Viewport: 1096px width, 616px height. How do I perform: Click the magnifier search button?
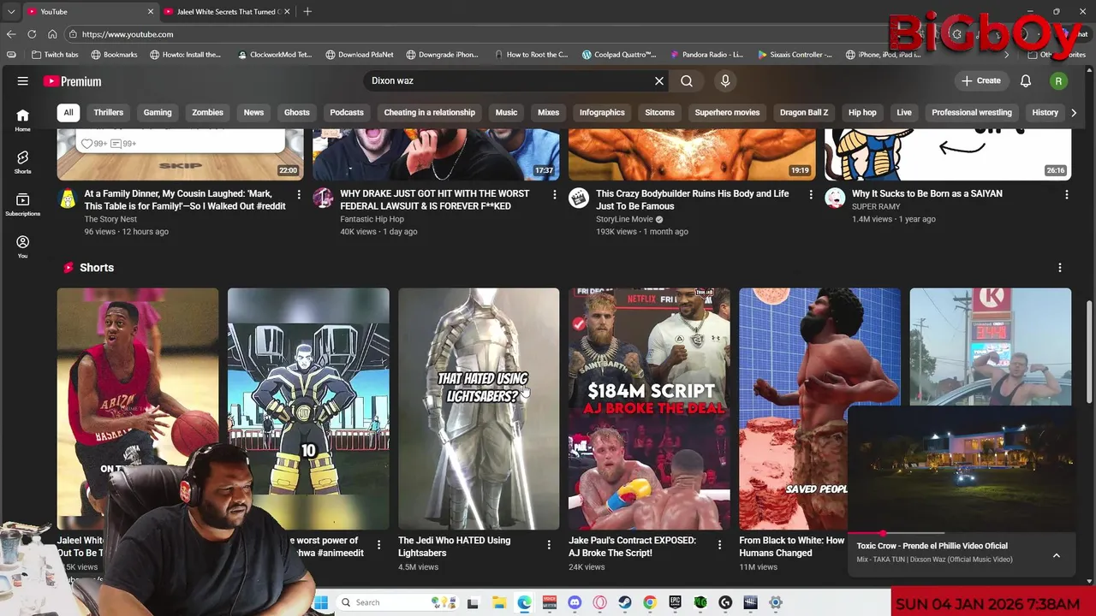point(687,80)
